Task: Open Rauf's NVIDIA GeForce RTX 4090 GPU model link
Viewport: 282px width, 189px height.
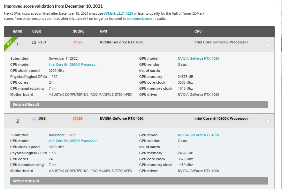Action: point(198,58)
